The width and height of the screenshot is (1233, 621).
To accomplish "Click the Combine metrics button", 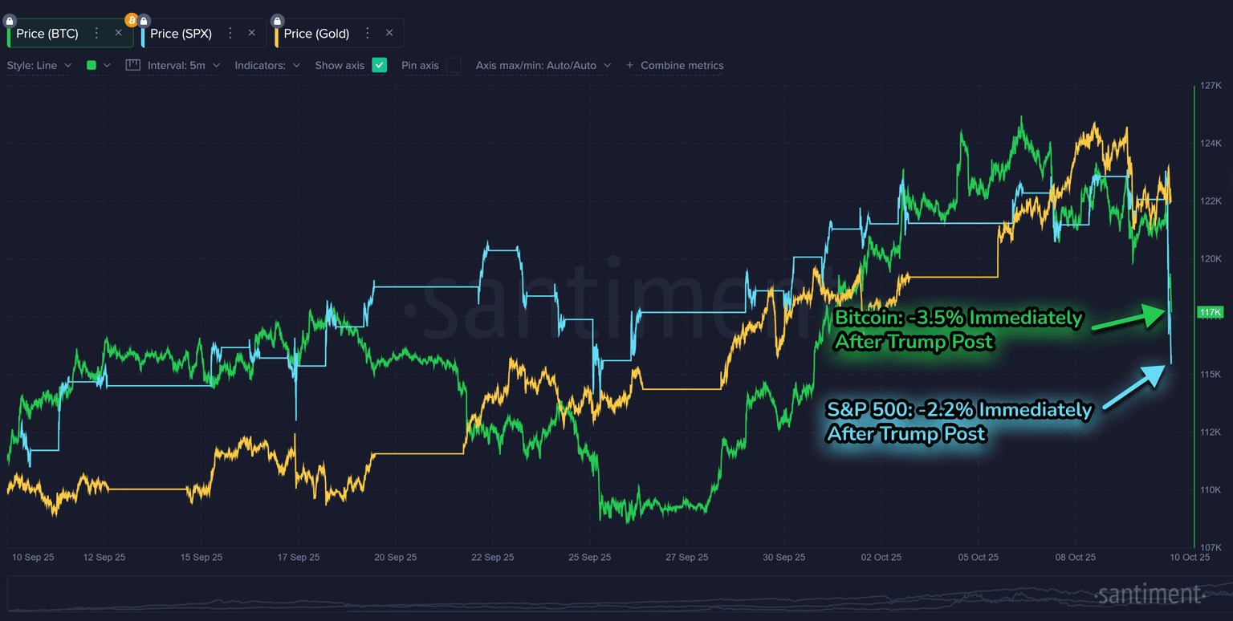I will (x=675, y=65).
